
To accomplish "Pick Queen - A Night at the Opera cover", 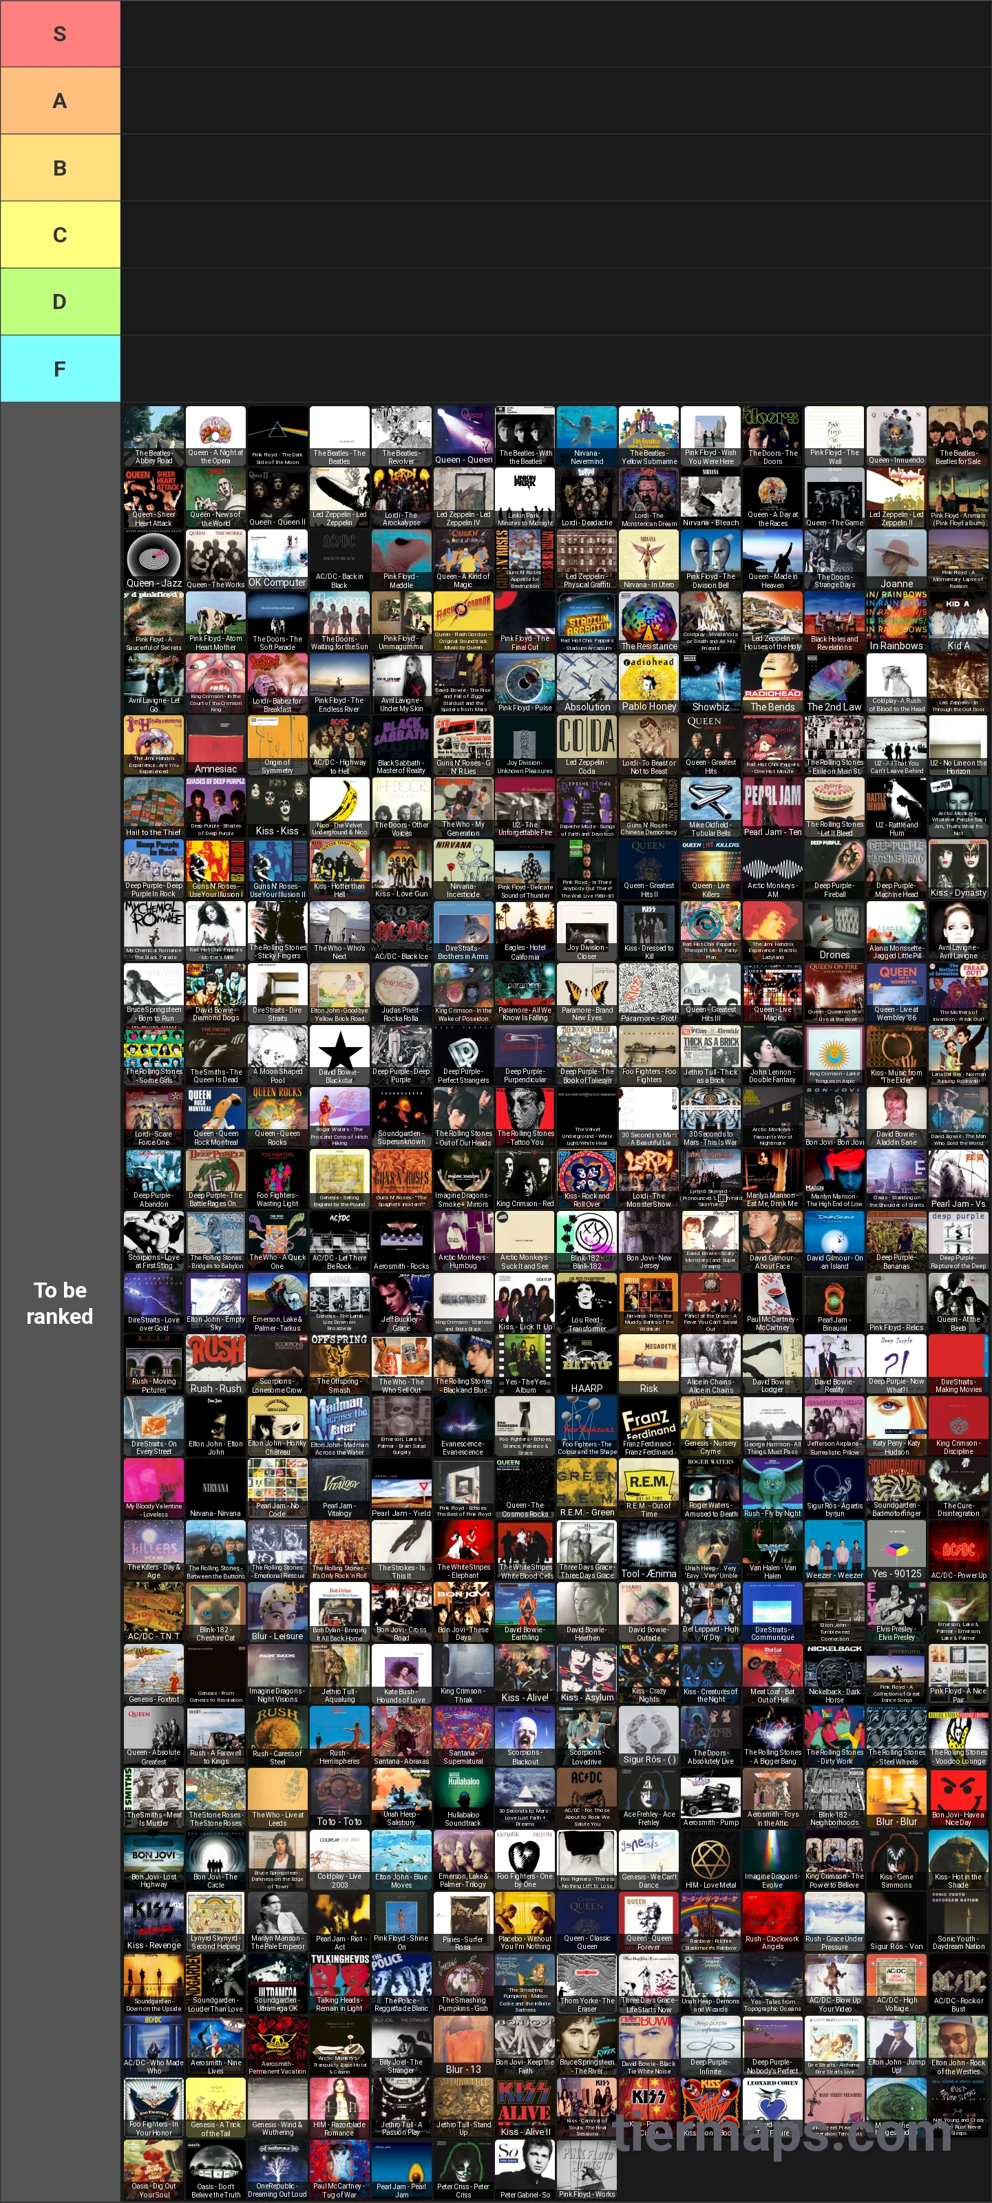I will (215, 436).
